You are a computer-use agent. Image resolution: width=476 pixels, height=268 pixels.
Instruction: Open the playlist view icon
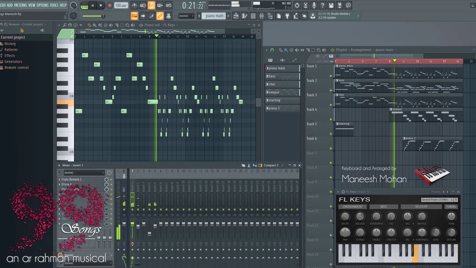(236, 16)
